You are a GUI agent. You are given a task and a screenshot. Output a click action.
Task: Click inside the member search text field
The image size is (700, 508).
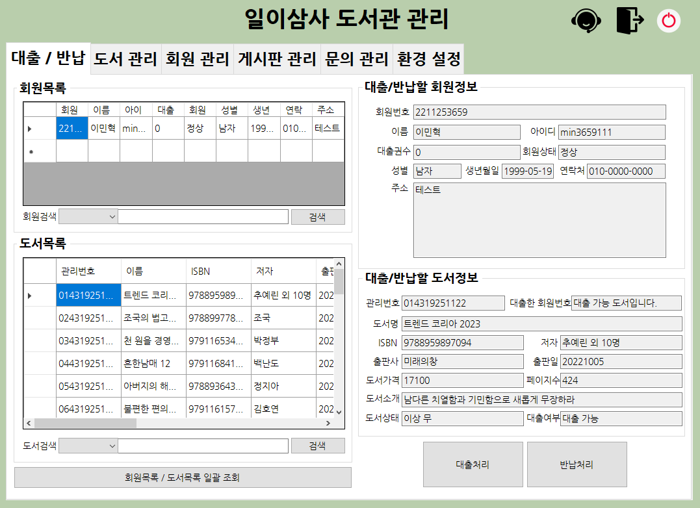(x=201, y=216)
